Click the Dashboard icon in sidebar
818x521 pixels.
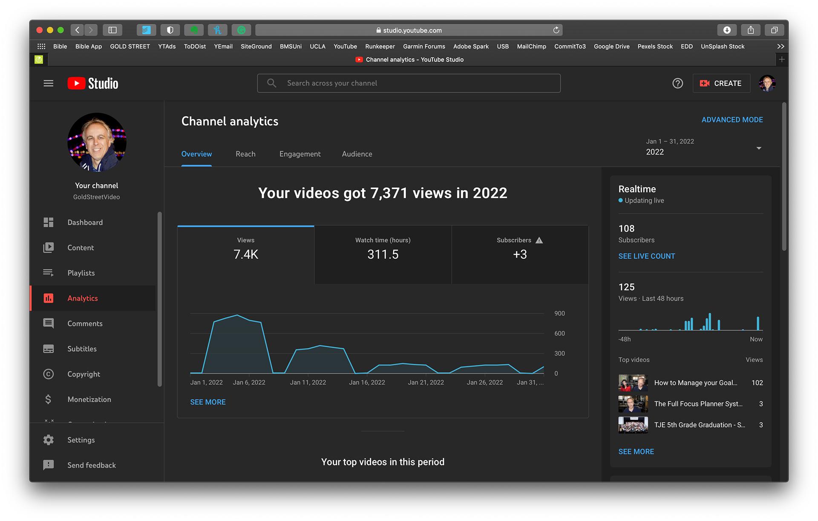(x=49, y=222)
